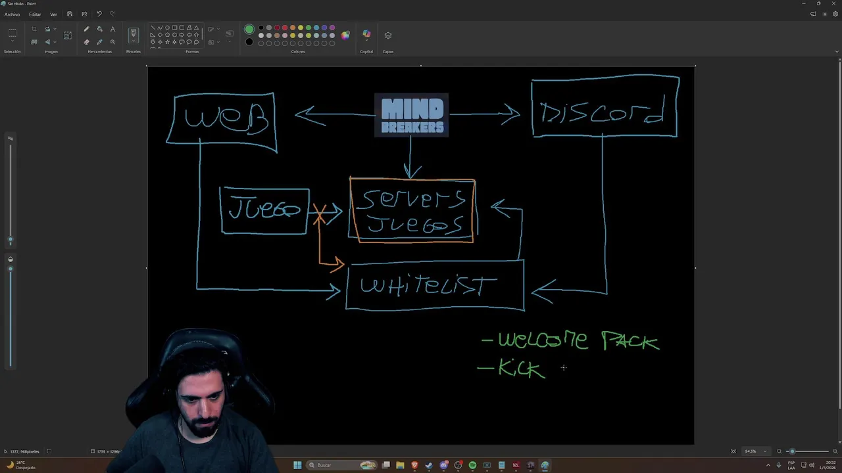The height and width of the screenshot is (473, 842).
Task: Open the rotate options dropdown arrow
Action: [55, 29]
